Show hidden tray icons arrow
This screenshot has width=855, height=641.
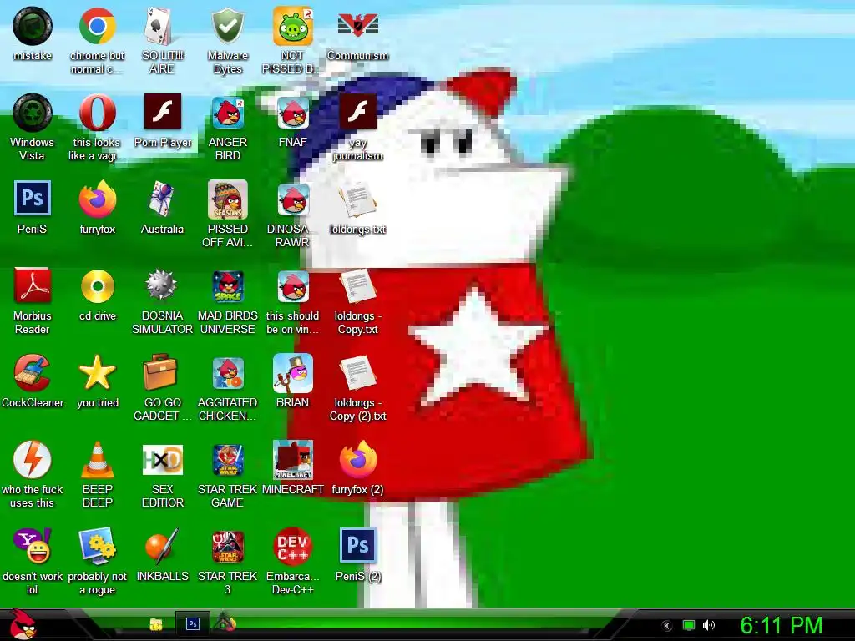point(666,626)
